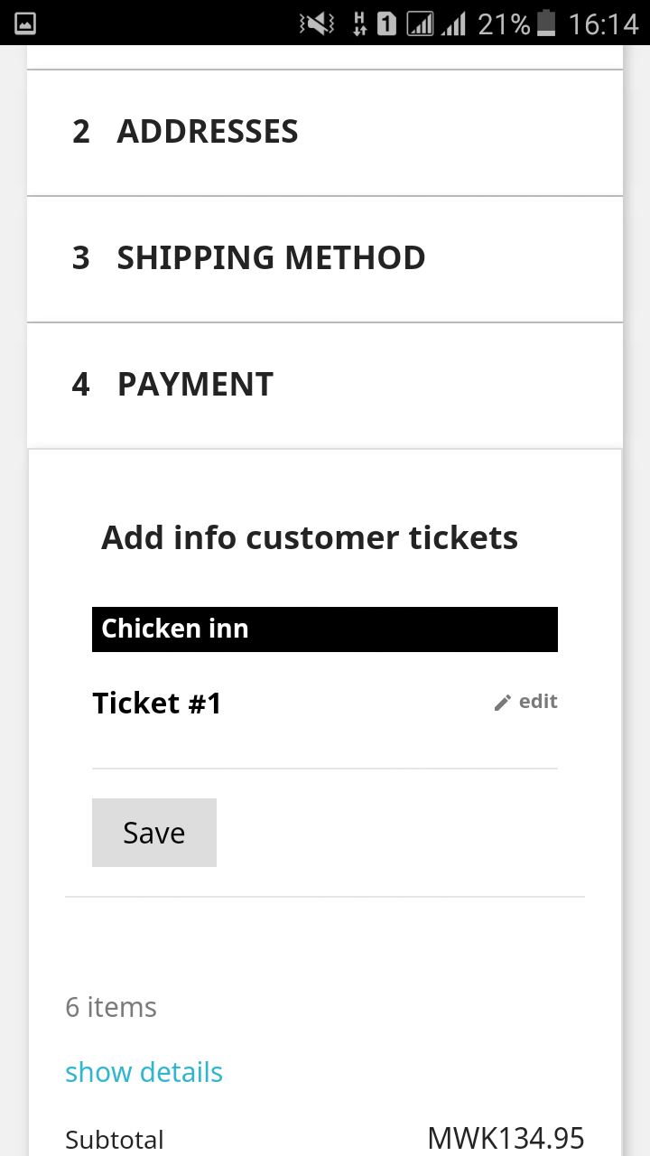The image size is (650, 1156).
Task: Tap the second signal strength bars icon
Action: click(453, 23)
